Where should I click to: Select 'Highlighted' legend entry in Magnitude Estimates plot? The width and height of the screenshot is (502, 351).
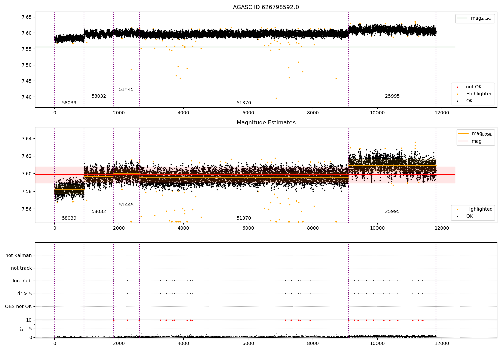pos(479,209)
